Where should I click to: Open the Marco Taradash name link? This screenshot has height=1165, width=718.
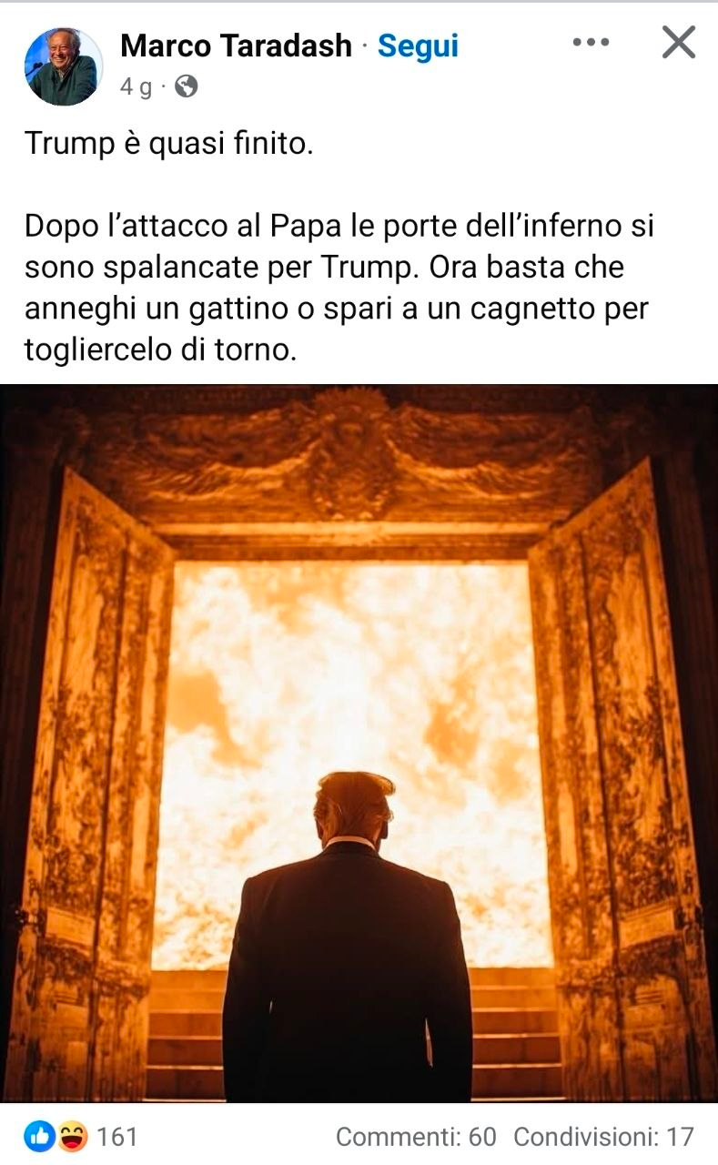(236, 46)
